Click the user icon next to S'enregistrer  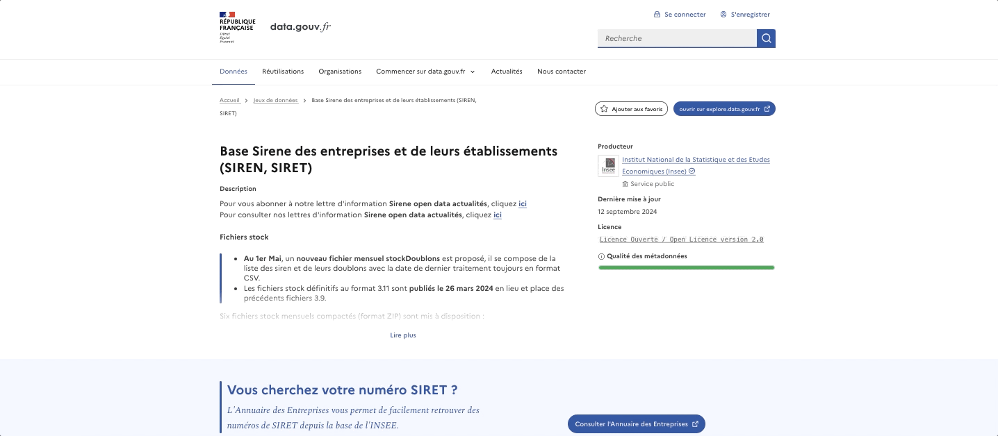723,15
